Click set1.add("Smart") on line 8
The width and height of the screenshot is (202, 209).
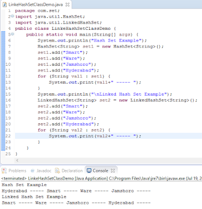tap(63, 52)
